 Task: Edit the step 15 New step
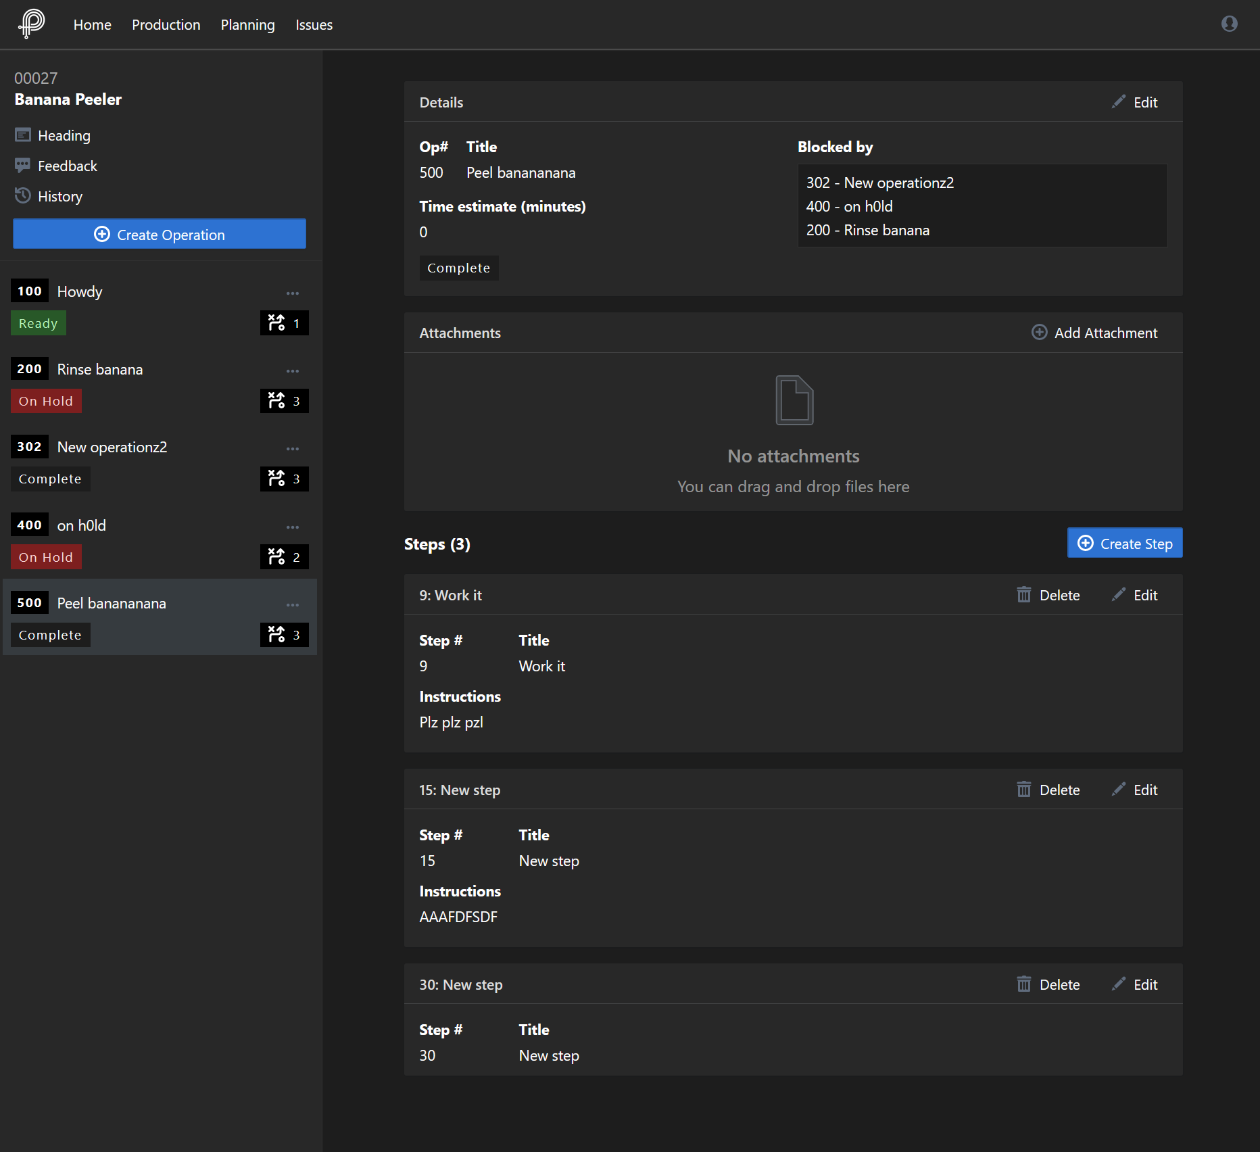(x=1135, y=790)
